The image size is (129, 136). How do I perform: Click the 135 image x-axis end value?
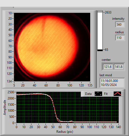coord(90,85)
